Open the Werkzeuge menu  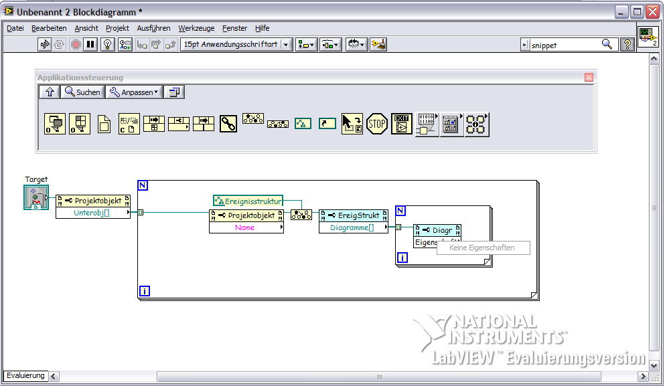[196, 28]
